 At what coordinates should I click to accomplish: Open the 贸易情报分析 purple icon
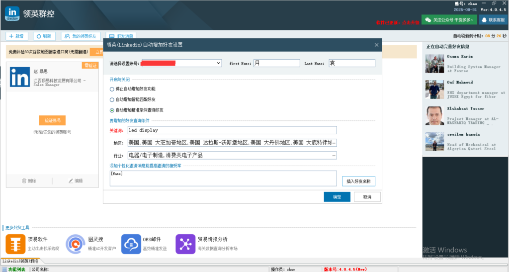[185, 244]
